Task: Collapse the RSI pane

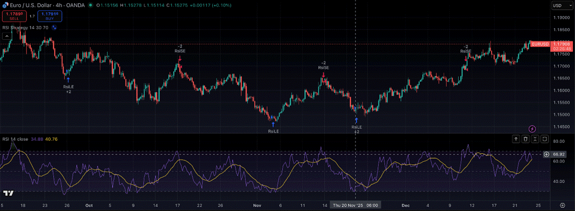Action: [535, 139]
